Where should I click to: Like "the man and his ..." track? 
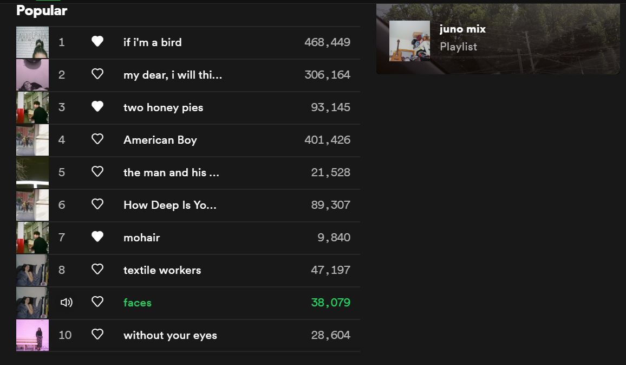pos(97,172)
